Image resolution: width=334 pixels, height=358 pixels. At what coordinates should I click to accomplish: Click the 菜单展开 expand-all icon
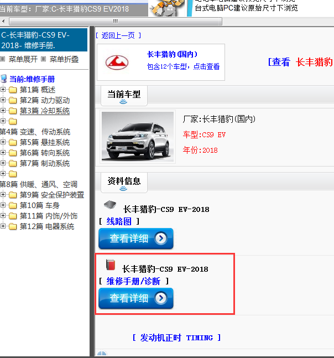pos(3,59)
